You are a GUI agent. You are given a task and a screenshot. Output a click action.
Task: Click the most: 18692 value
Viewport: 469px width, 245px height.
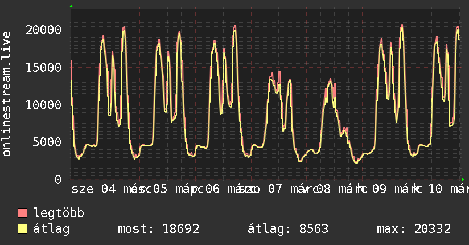(158, 229)
